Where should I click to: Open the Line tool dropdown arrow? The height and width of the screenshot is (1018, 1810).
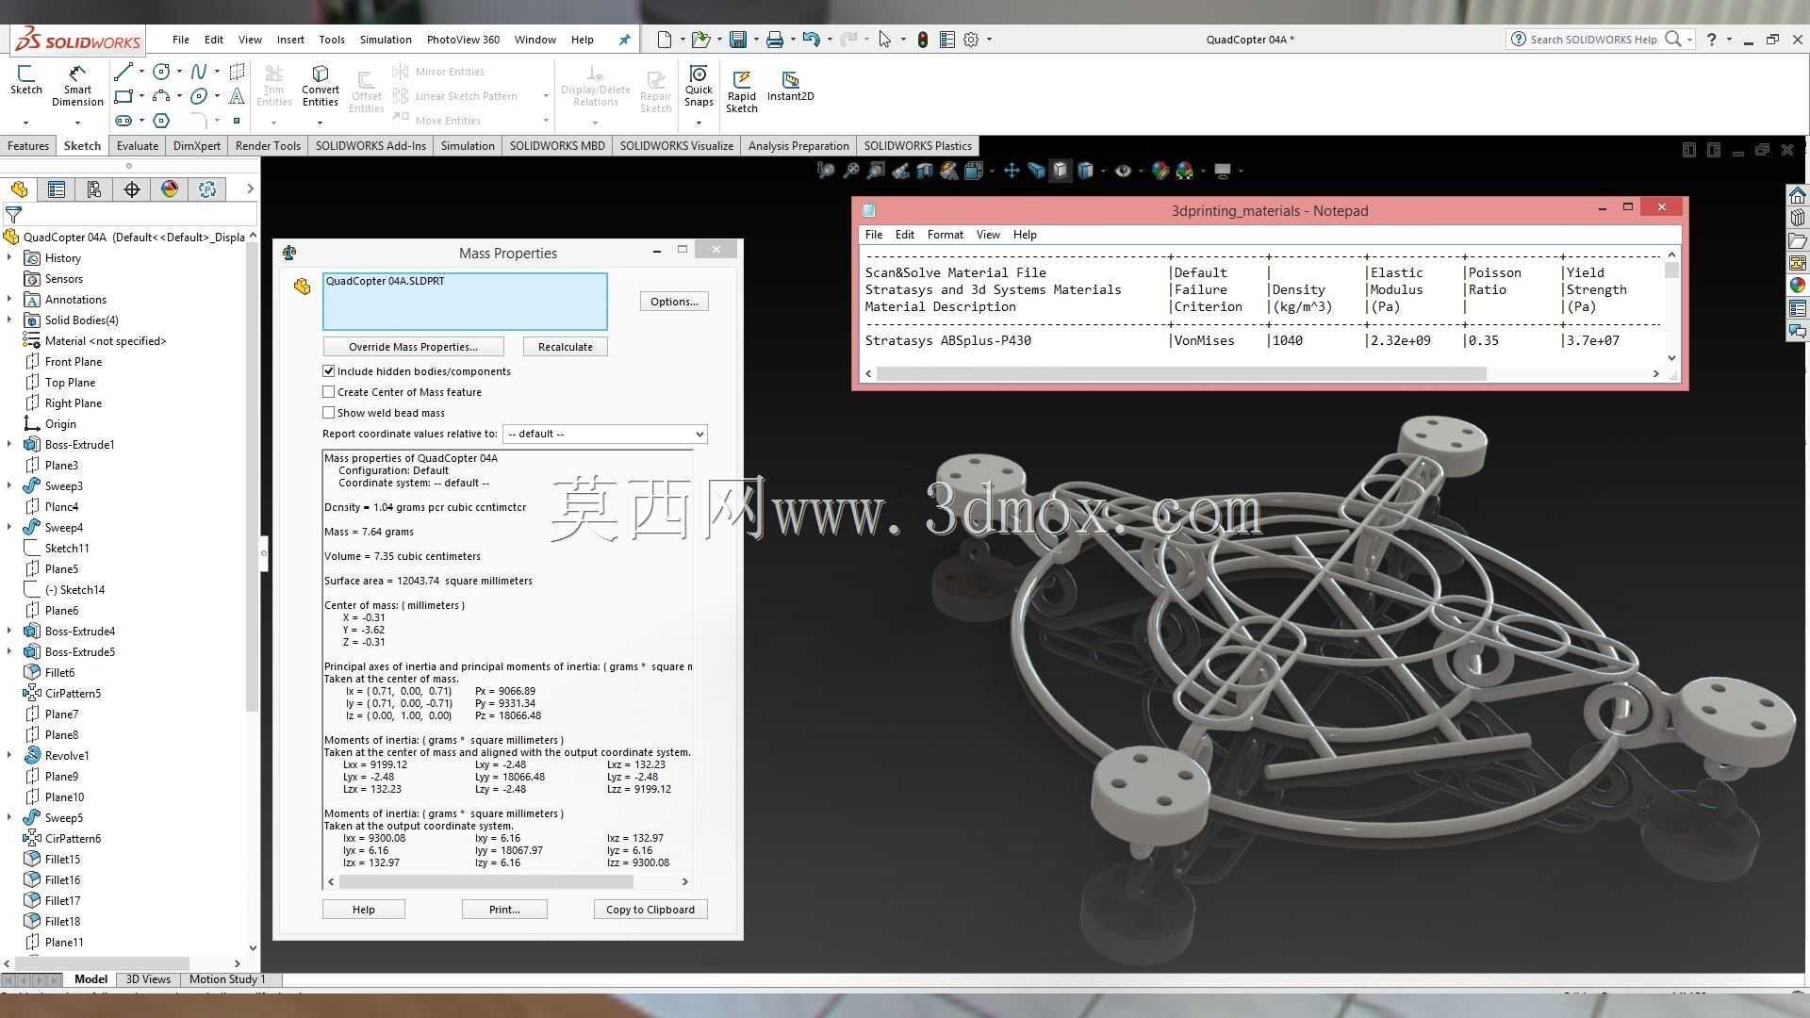click(x=141, y=72)
